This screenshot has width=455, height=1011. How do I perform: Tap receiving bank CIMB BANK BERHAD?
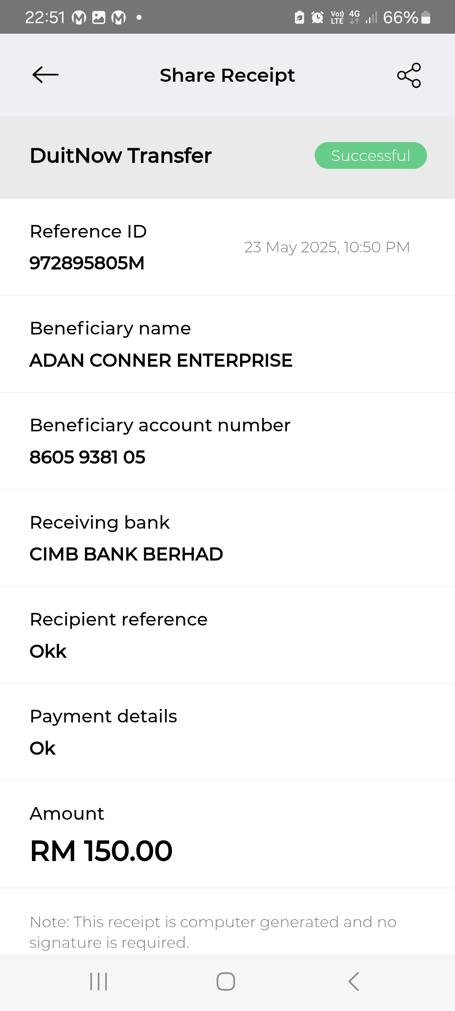coord(126,554)
